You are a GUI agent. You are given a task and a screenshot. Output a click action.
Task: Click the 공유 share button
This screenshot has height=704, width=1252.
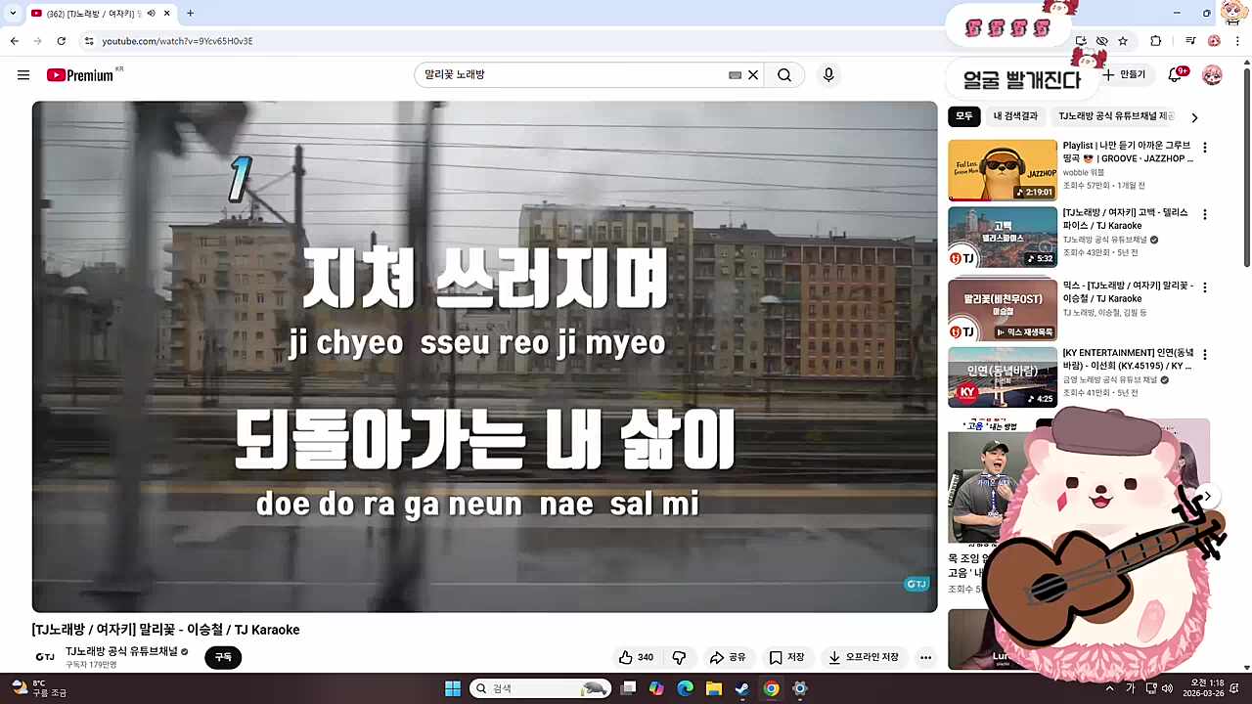(x=728, y=657)
